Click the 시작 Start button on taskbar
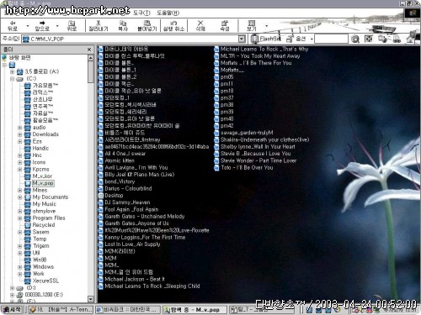Image resolution: width=421 pixels, height=315 pixels. point(12,309)
